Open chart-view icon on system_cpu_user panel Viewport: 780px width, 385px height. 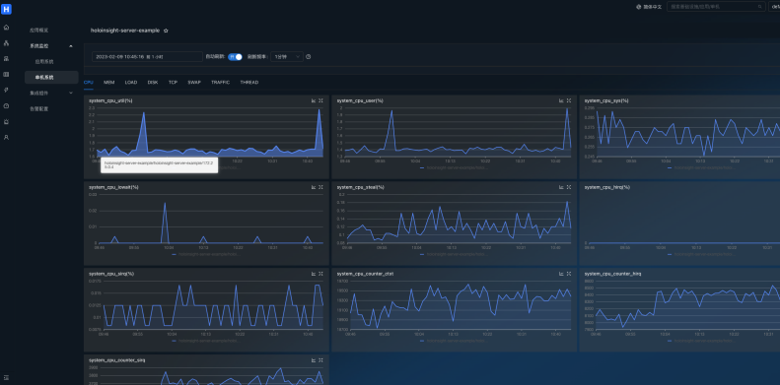(x=561, y=100)
